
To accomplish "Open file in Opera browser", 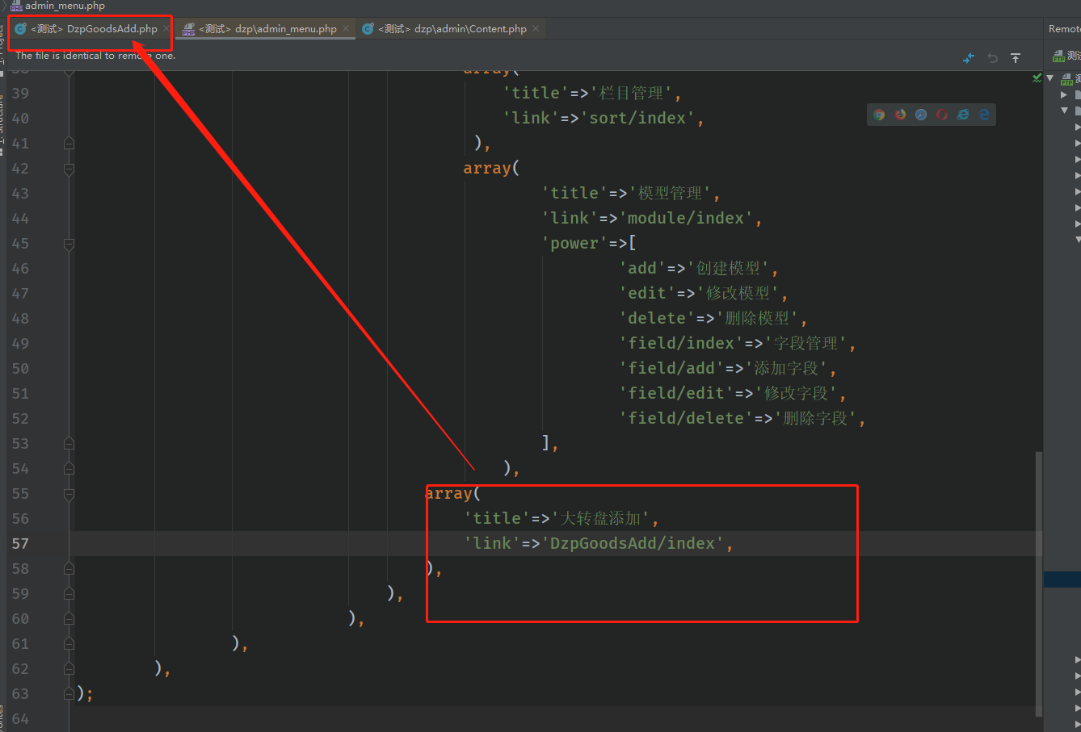I will pyautogui.click(x=942, y=115).
